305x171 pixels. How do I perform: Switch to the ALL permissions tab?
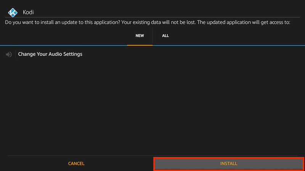165,36
